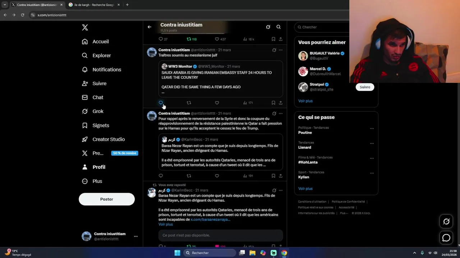Viewport: 460px width, 258px height.
Task: Repost the 'Pour rappel' post
Action: click(x=189, y=176)
